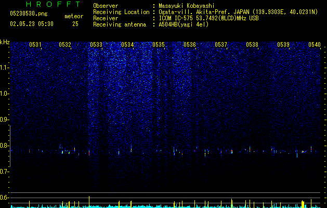
Task: Click the Receiver label
Action: (106, 18)
